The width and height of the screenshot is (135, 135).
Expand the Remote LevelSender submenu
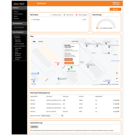(19, 46)
